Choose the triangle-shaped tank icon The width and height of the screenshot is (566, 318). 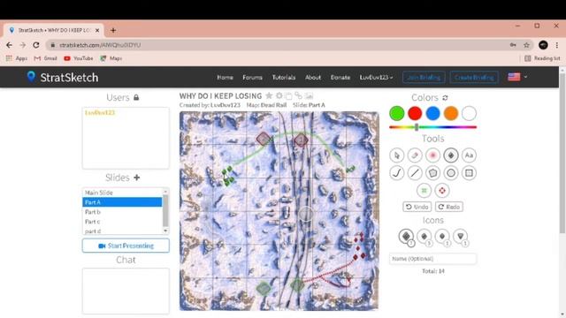[x=460, y=237]
